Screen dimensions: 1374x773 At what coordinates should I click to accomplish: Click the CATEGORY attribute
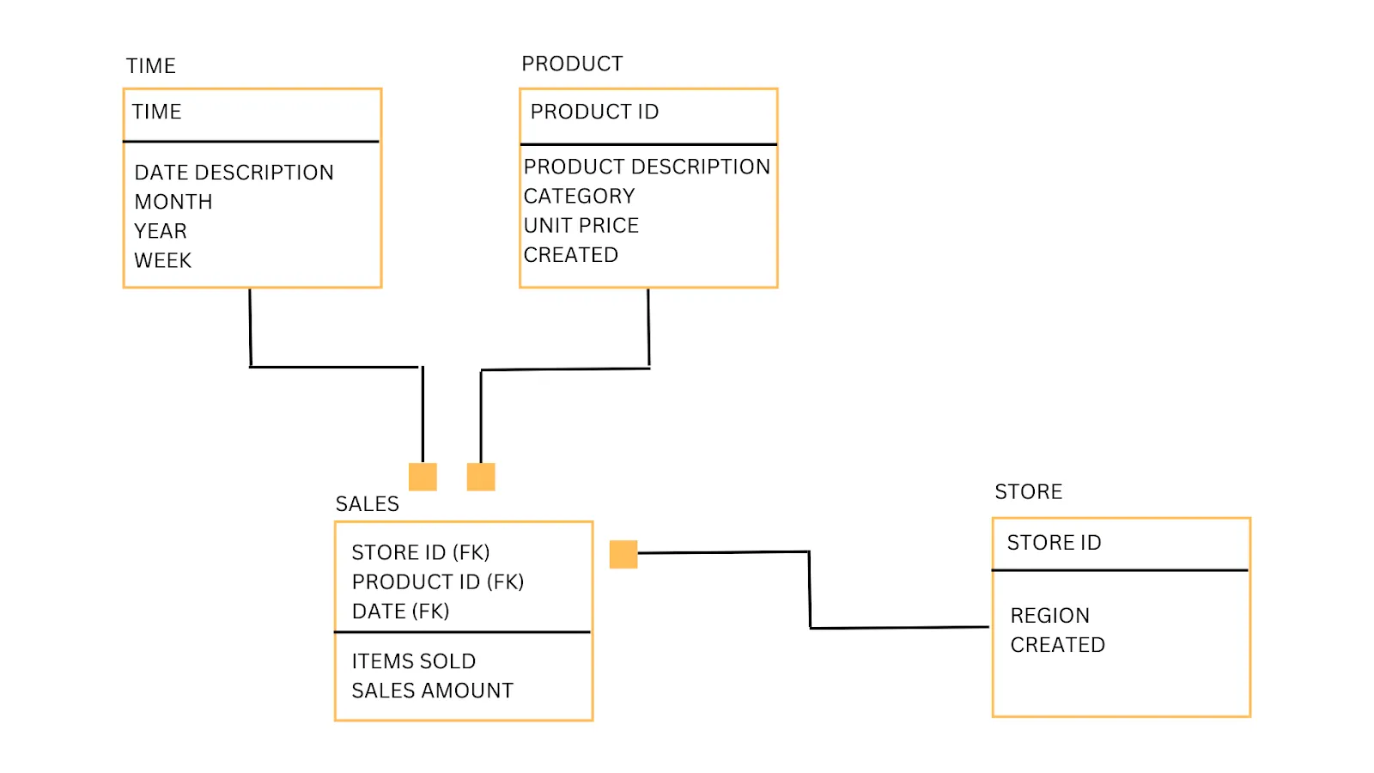(x=579, y=196)
